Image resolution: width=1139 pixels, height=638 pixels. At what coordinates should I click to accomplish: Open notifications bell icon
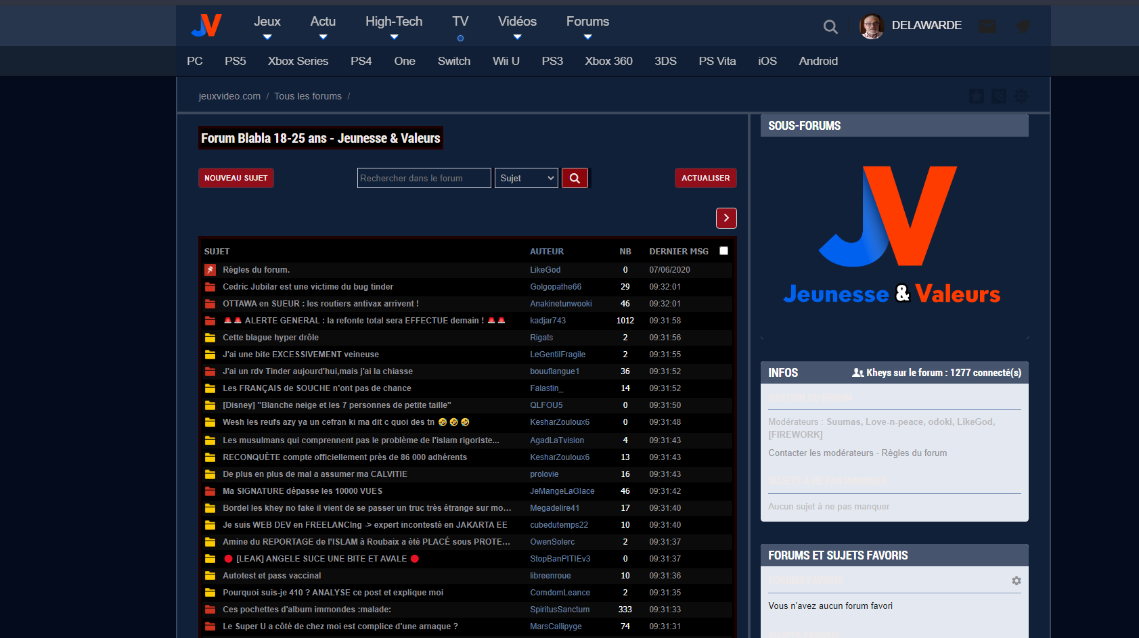click(1023, 26)
